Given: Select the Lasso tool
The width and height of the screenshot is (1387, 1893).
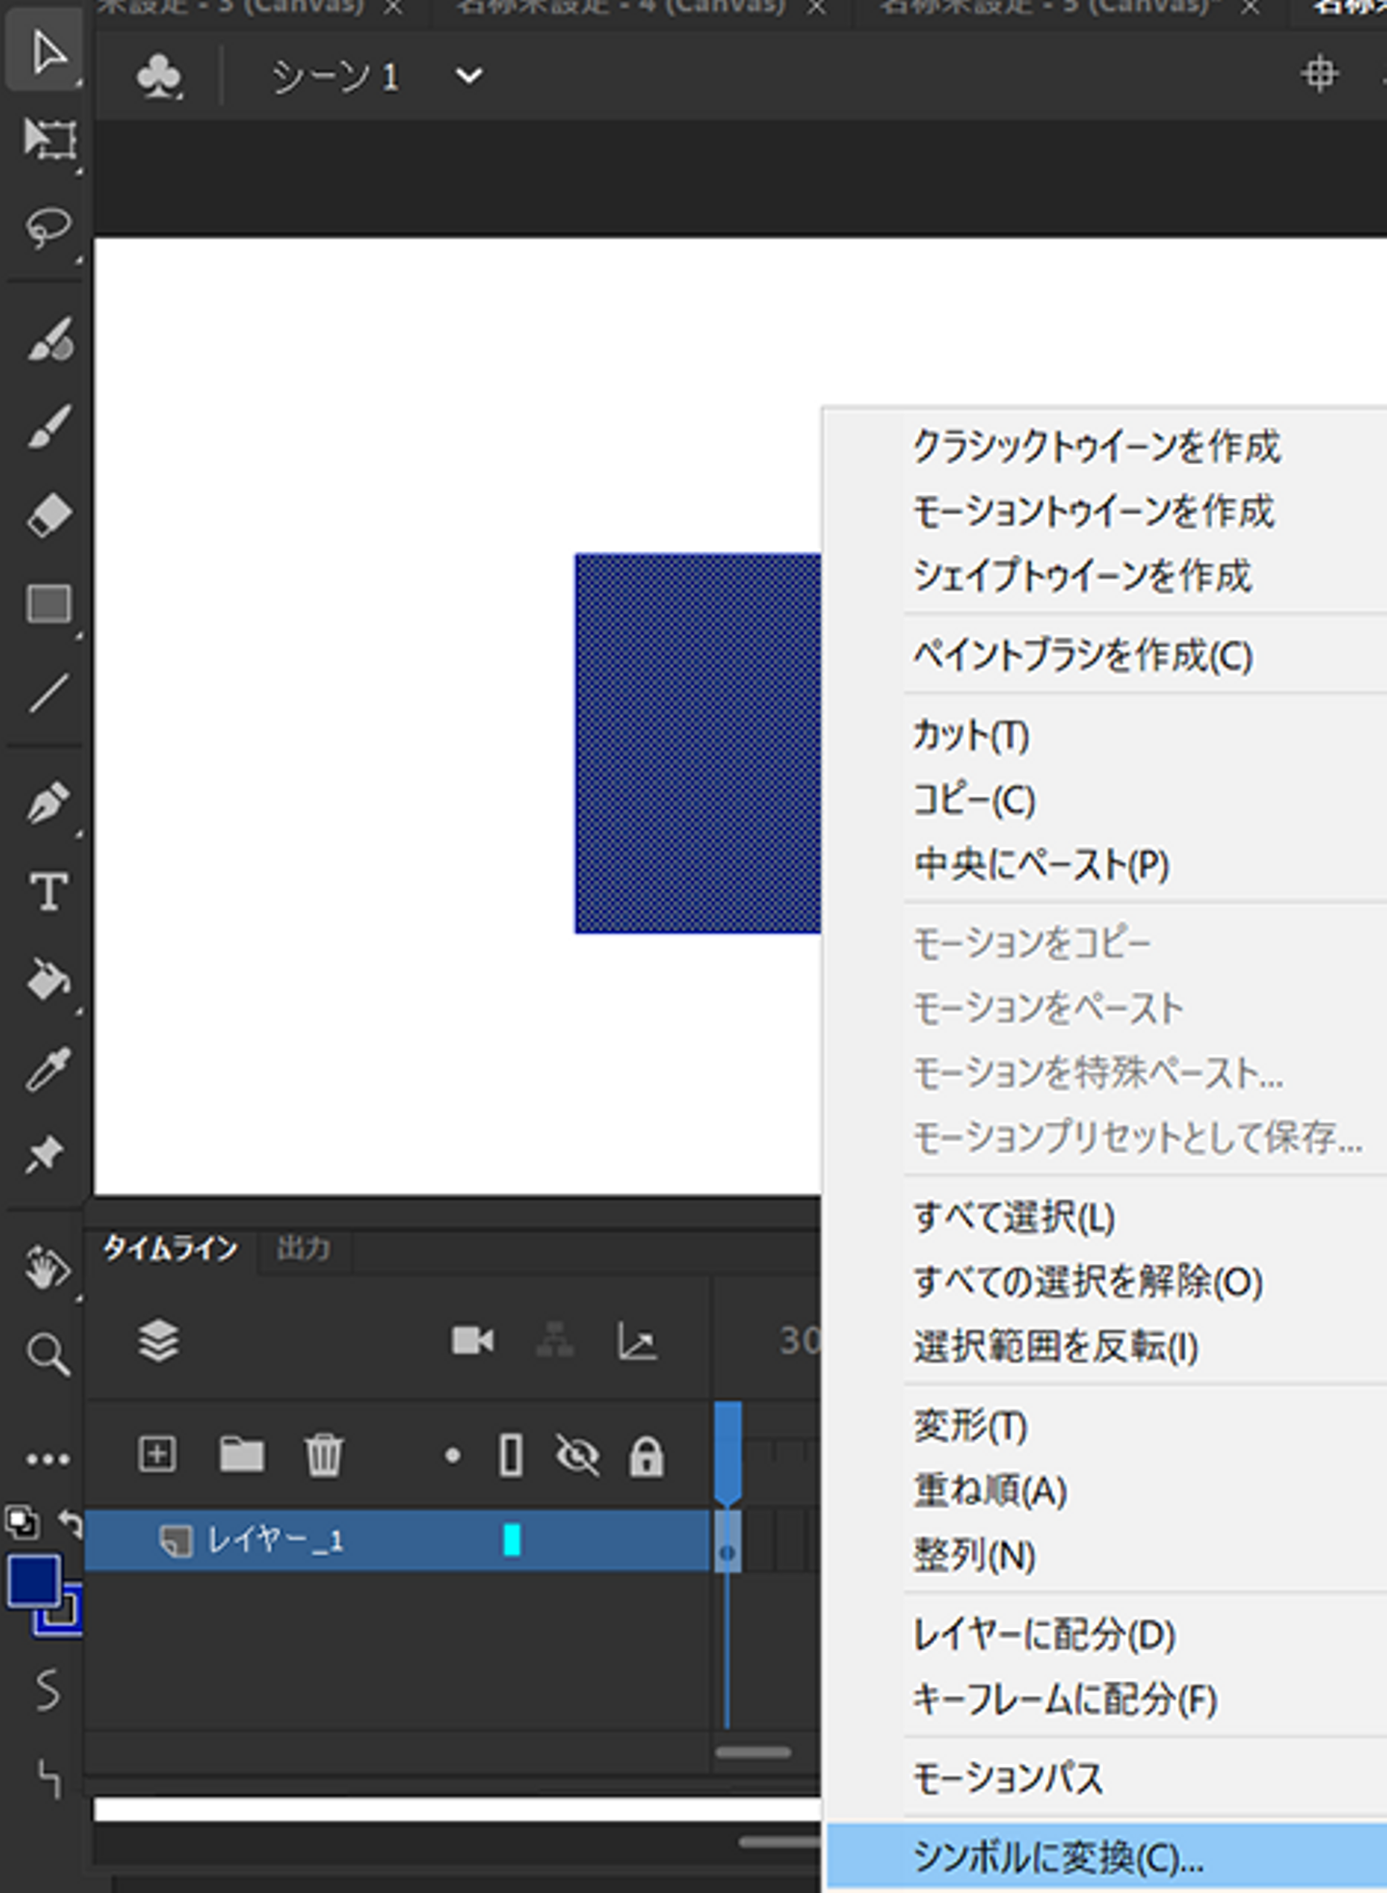Looking at the screenshot, I should (48, 228).
